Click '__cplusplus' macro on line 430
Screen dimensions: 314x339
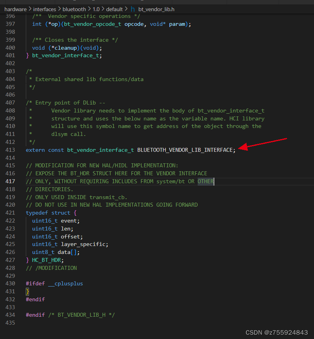point(65,283)
